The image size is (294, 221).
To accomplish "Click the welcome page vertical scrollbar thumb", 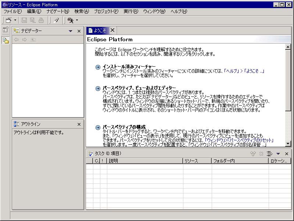I will (x=288, y=80).
